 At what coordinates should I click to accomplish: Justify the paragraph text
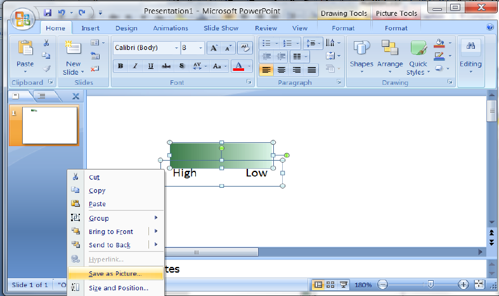311,70
